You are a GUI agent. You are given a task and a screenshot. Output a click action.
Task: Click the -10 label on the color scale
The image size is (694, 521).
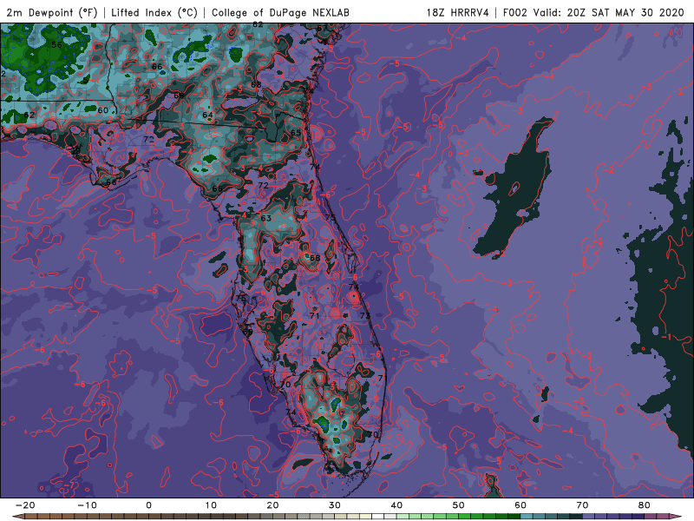point(87,505)
